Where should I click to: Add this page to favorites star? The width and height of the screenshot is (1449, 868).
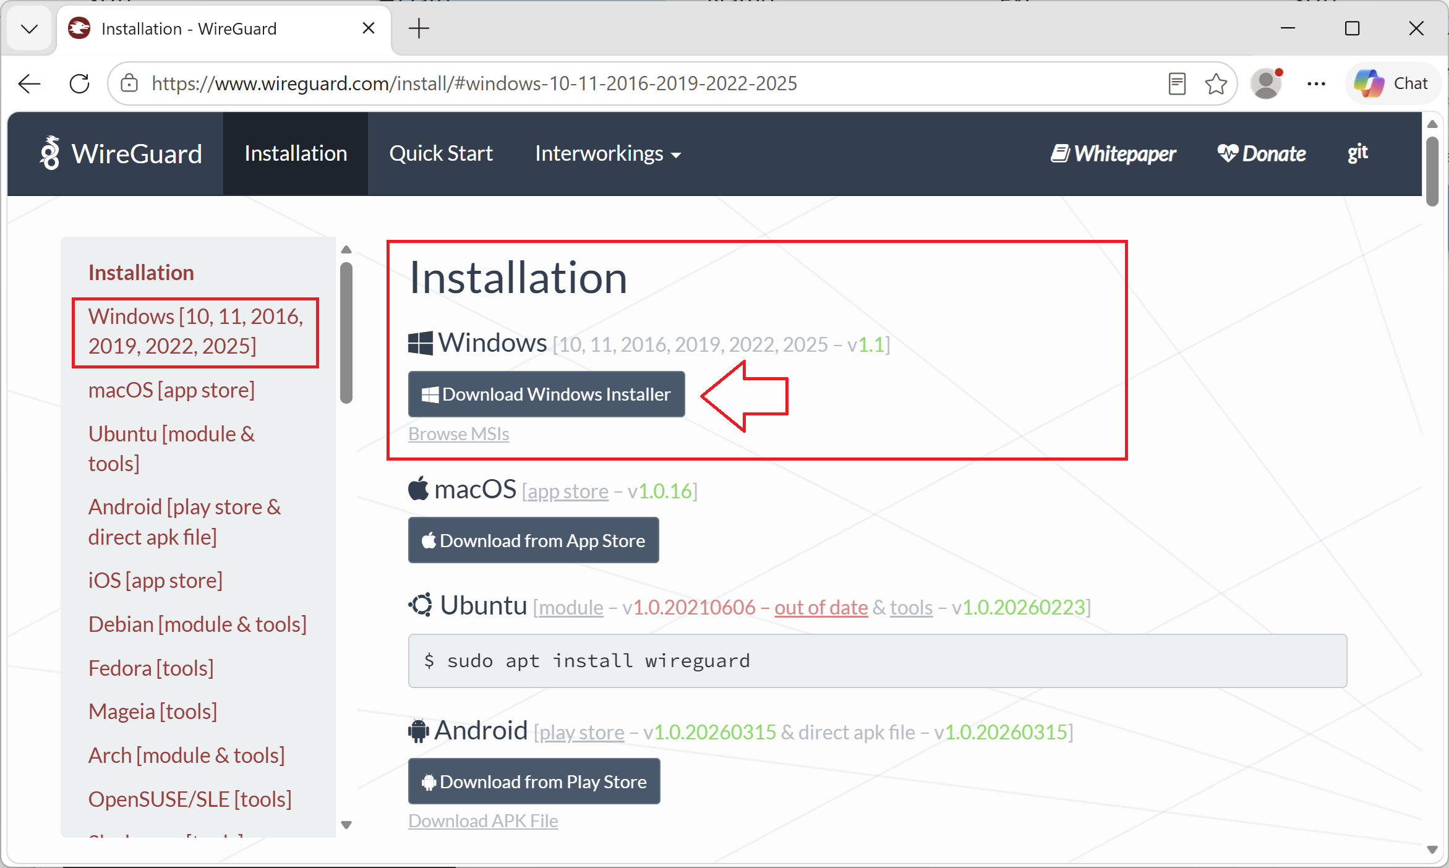(1216, 83)
